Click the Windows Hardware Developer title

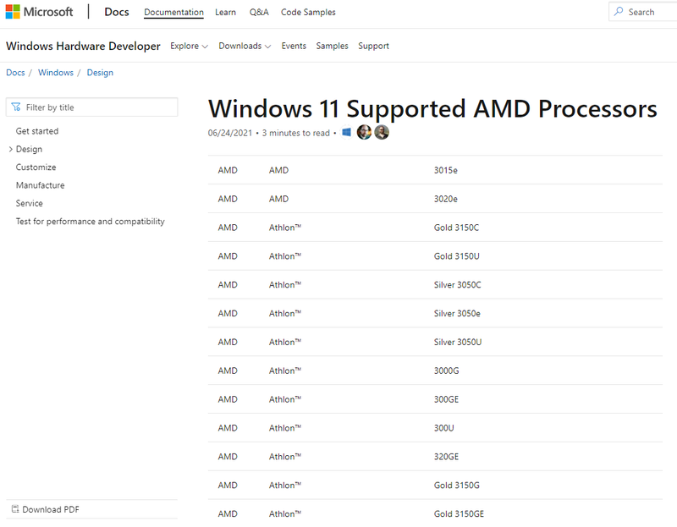[x=83, y=47]
